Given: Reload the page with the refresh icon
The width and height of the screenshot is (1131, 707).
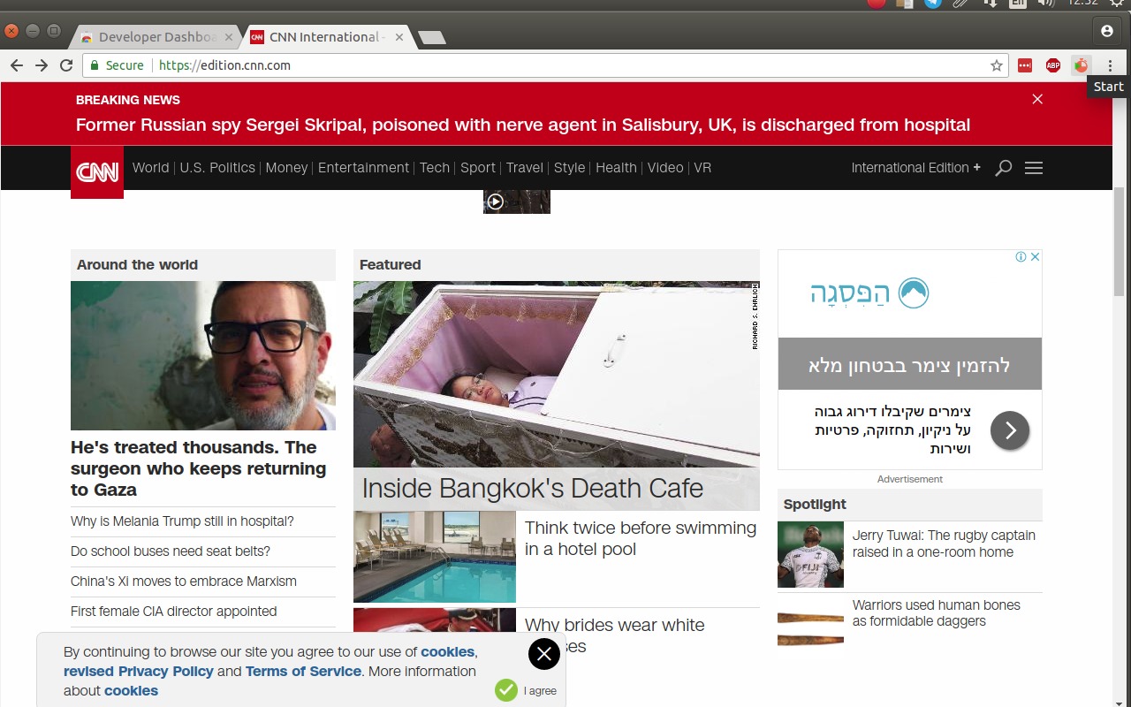Looking at the screenshot, I should (66, 65).
